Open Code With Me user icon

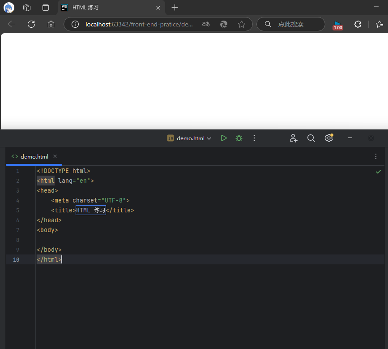click(x=294, y=138)
